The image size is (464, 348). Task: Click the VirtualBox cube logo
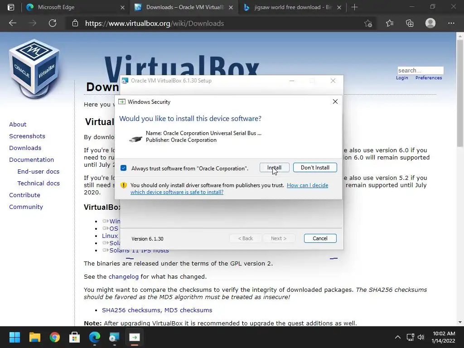34,69
